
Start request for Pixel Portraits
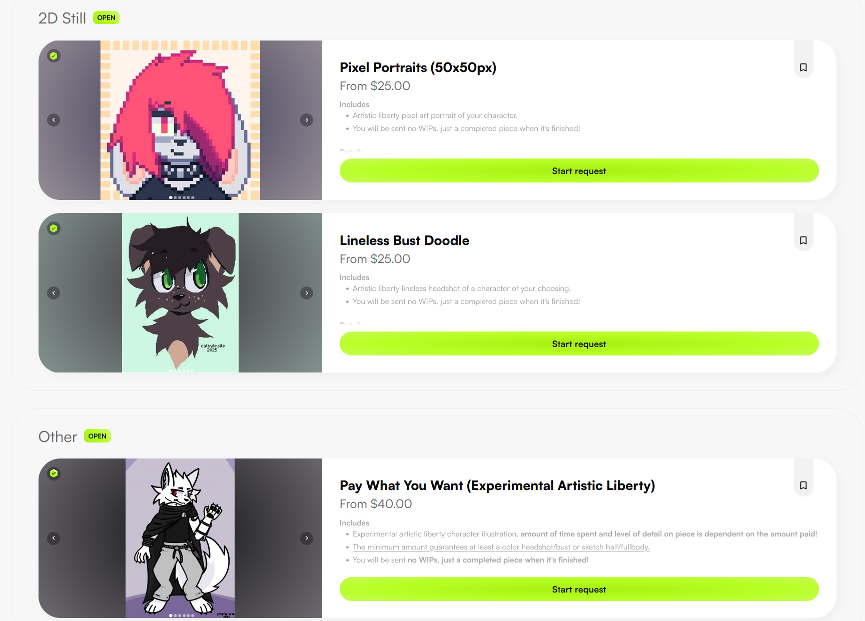[x=579, y=171]
